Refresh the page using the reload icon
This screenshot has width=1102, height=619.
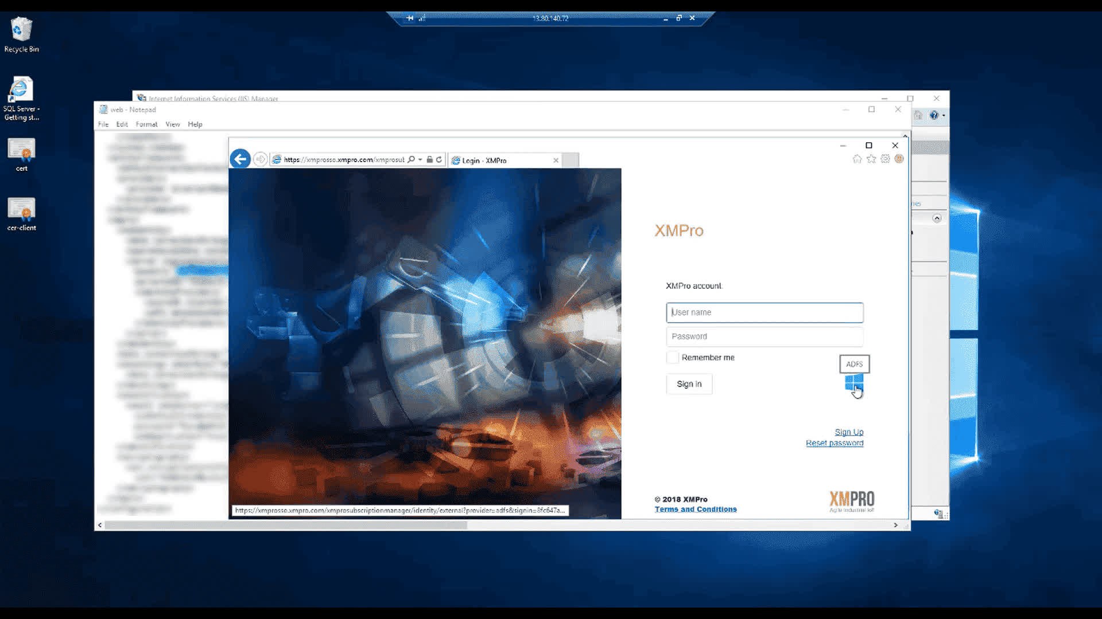point(439,160)
